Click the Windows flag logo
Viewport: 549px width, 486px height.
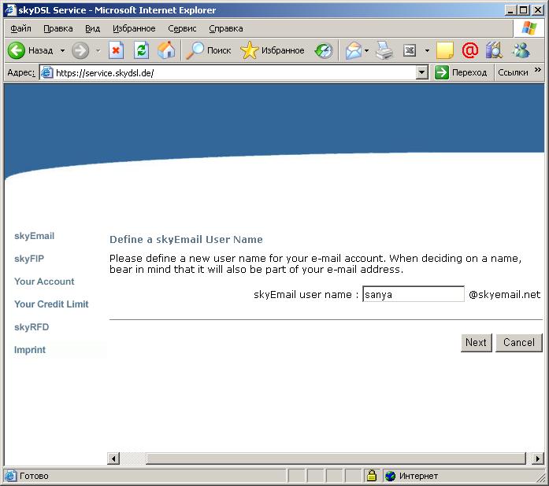tap(529, 28)
